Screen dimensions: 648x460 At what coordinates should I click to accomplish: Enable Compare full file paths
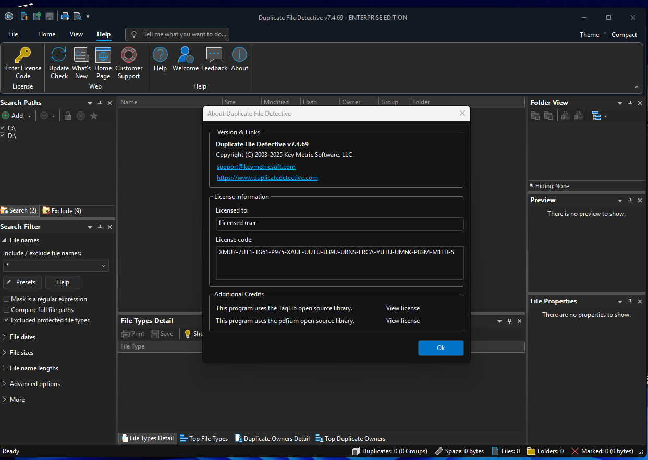click(6, 310)
